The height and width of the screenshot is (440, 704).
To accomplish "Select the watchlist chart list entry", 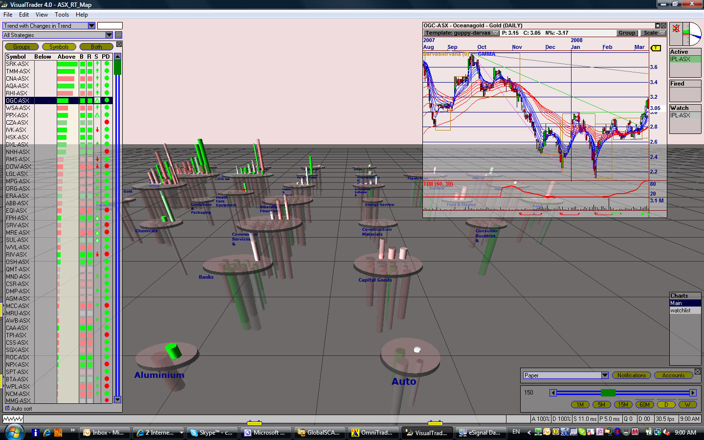I will [685, 310].
